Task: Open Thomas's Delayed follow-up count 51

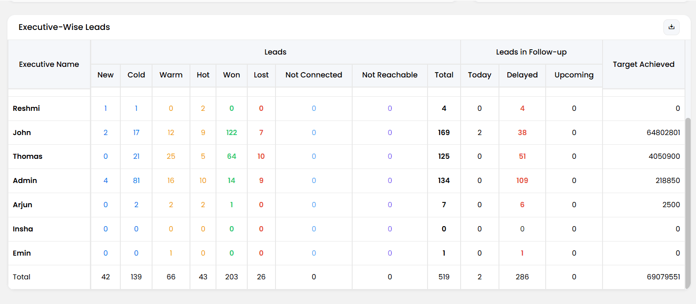Action: [522, 156]
